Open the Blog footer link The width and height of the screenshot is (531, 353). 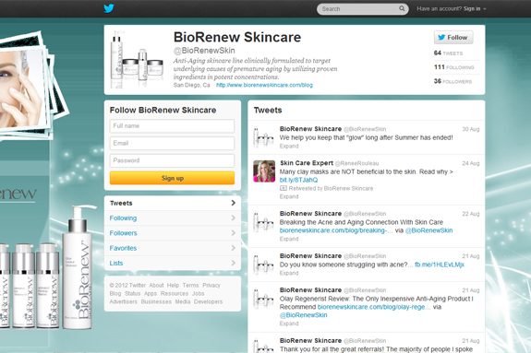(x=115, y=293)
